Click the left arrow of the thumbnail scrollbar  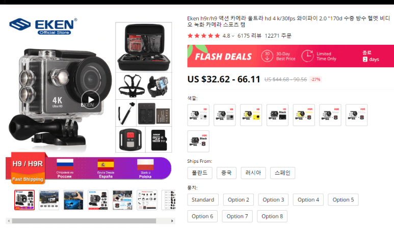(x=9, y=221)
